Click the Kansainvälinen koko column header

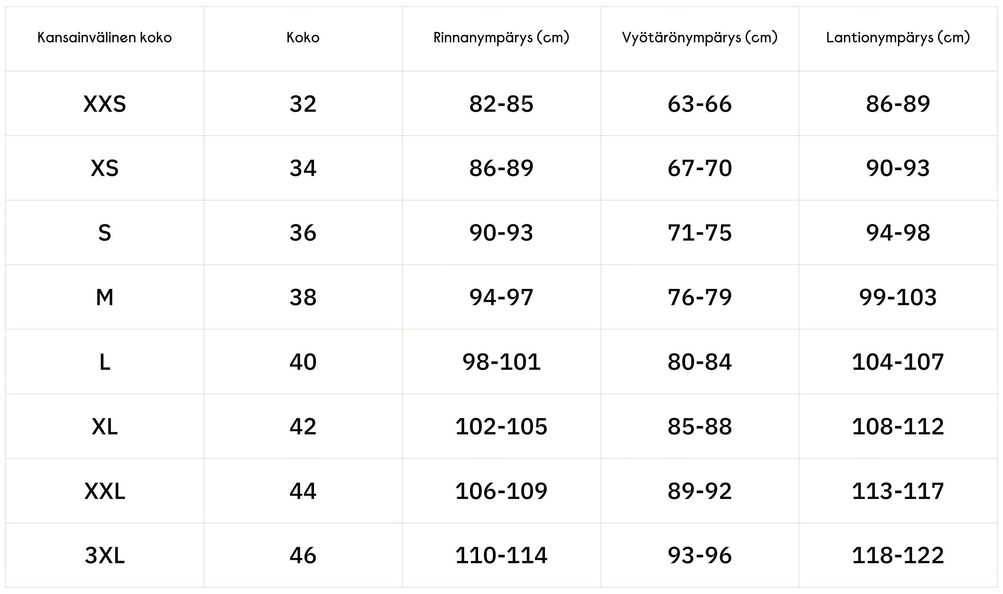[x=104, y=37]
